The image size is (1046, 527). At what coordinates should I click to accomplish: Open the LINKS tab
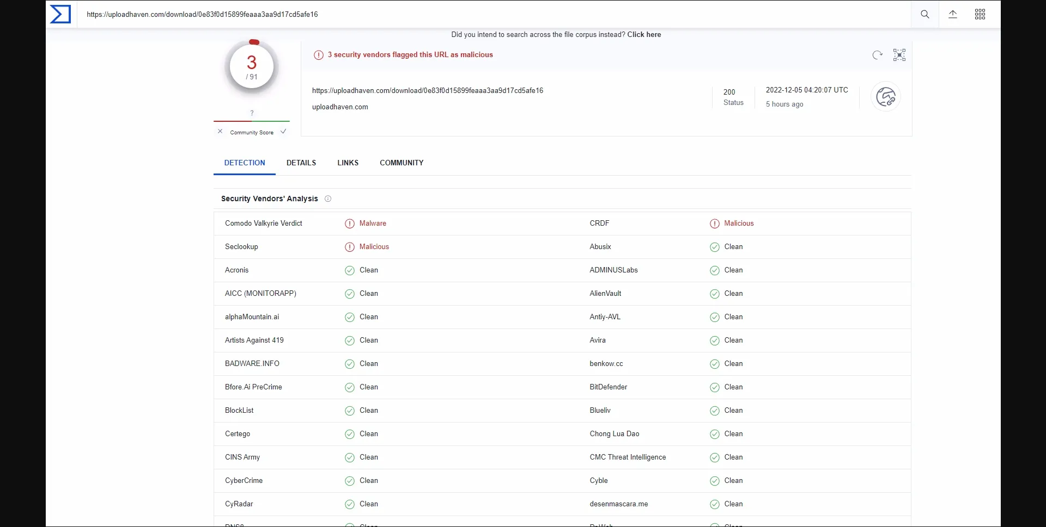click(348, 163)
